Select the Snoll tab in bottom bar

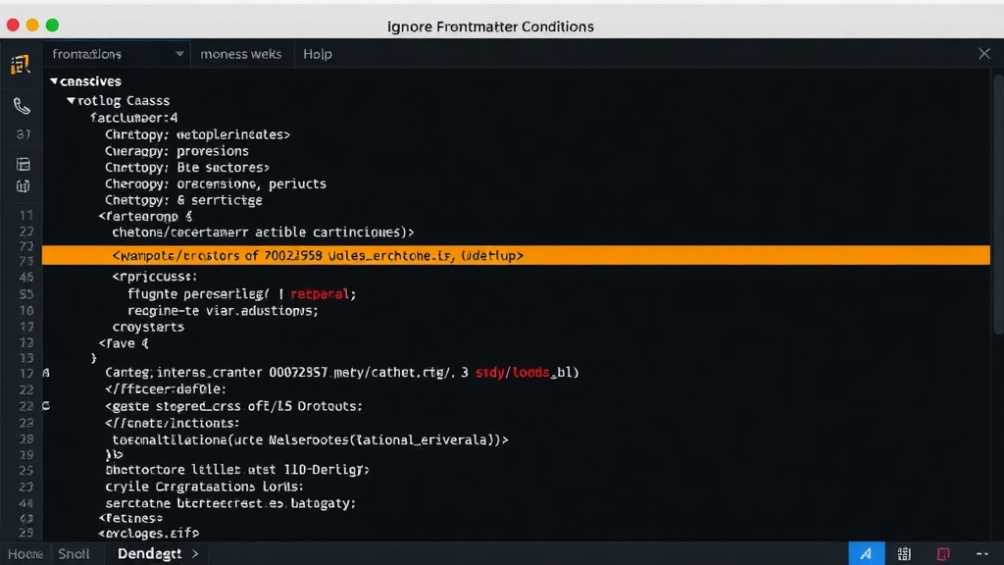(x=74, y=554)
